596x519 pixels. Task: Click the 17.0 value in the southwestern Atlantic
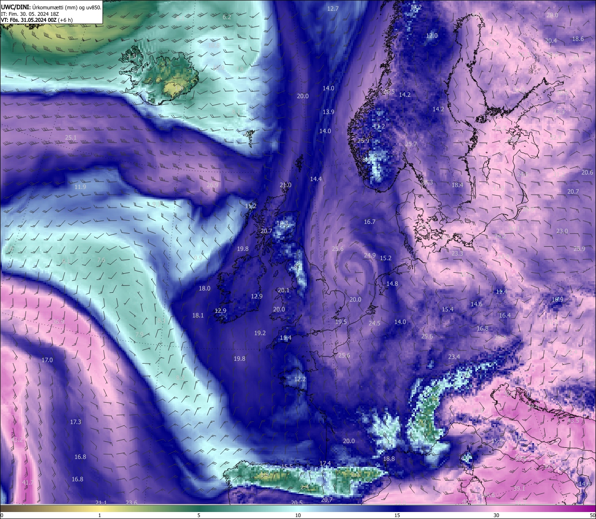click(x=47, y=360)
